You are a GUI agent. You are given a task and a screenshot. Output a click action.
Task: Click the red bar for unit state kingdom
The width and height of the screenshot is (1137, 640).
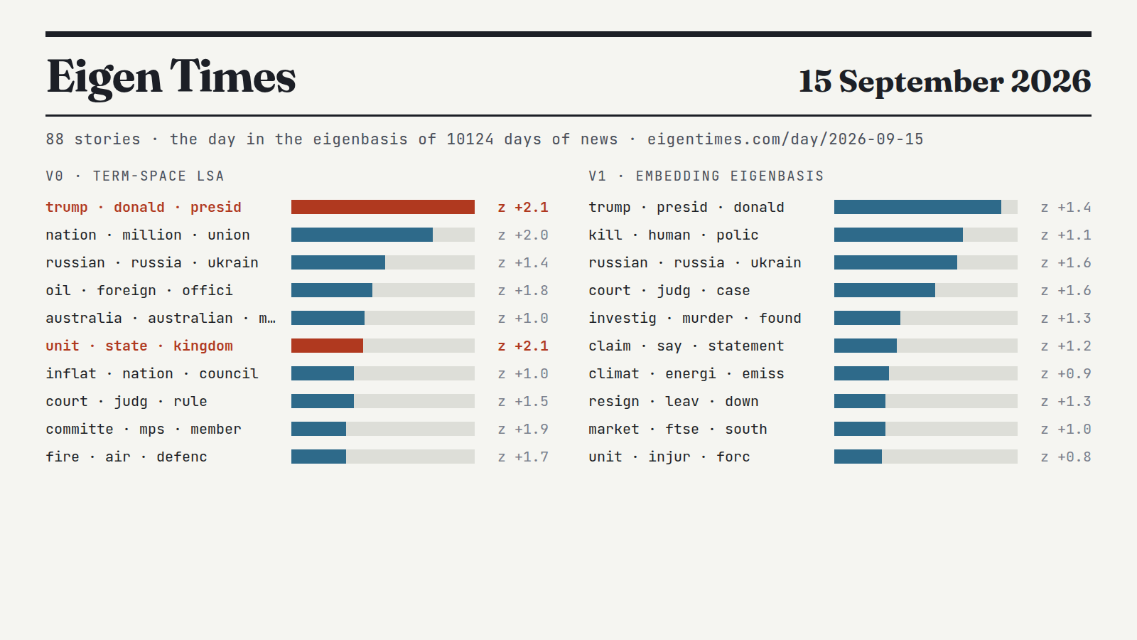(x=327, y=346)
